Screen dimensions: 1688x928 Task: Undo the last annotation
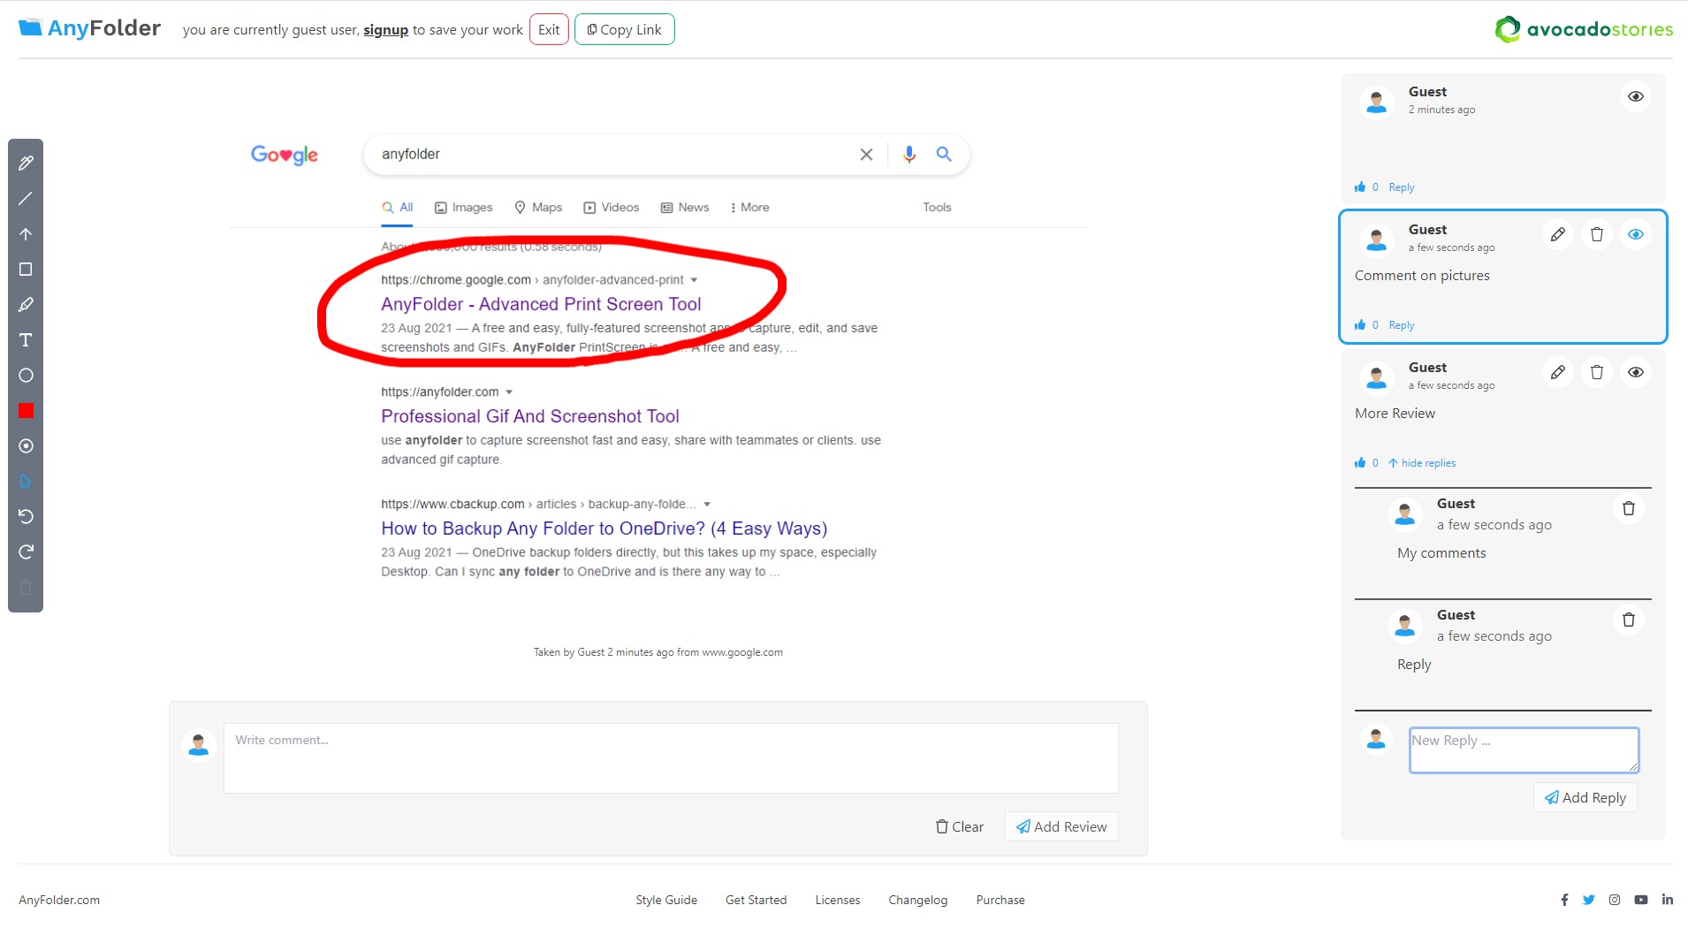pos(26,517)
